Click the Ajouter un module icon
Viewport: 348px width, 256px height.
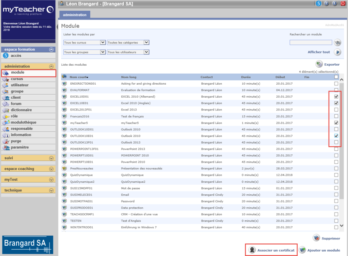302,250
